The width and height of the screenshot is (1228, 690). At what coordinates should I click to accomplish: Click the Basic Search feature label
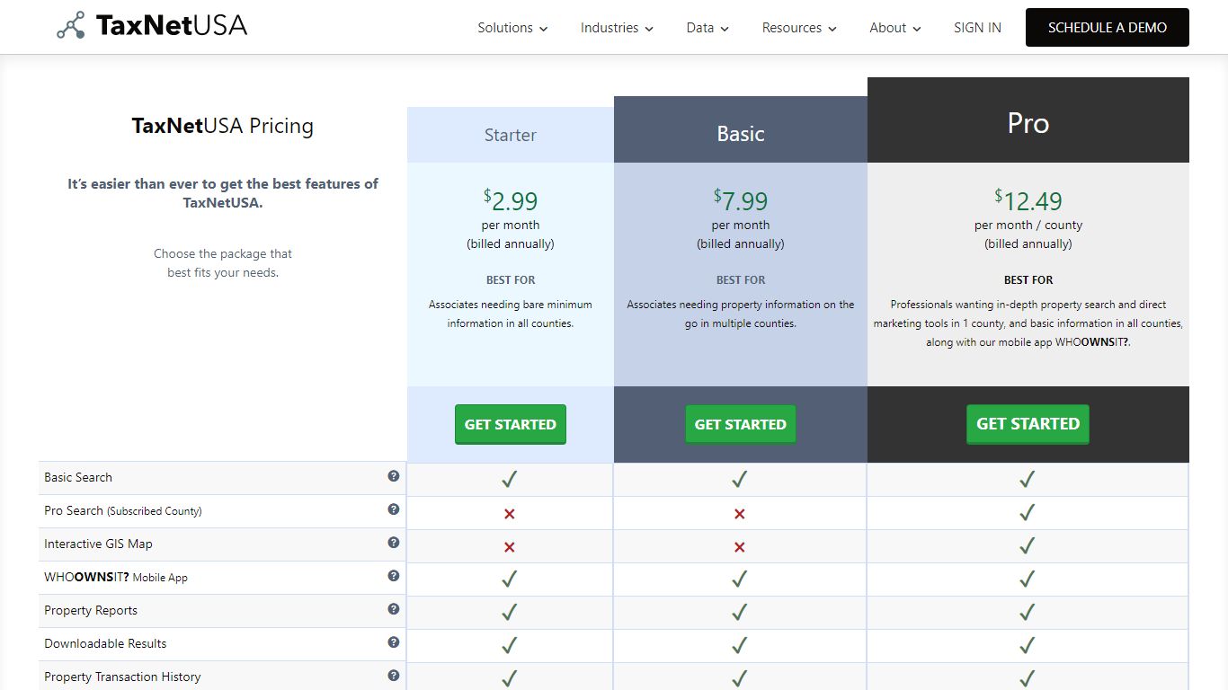(x=78, y=477)
